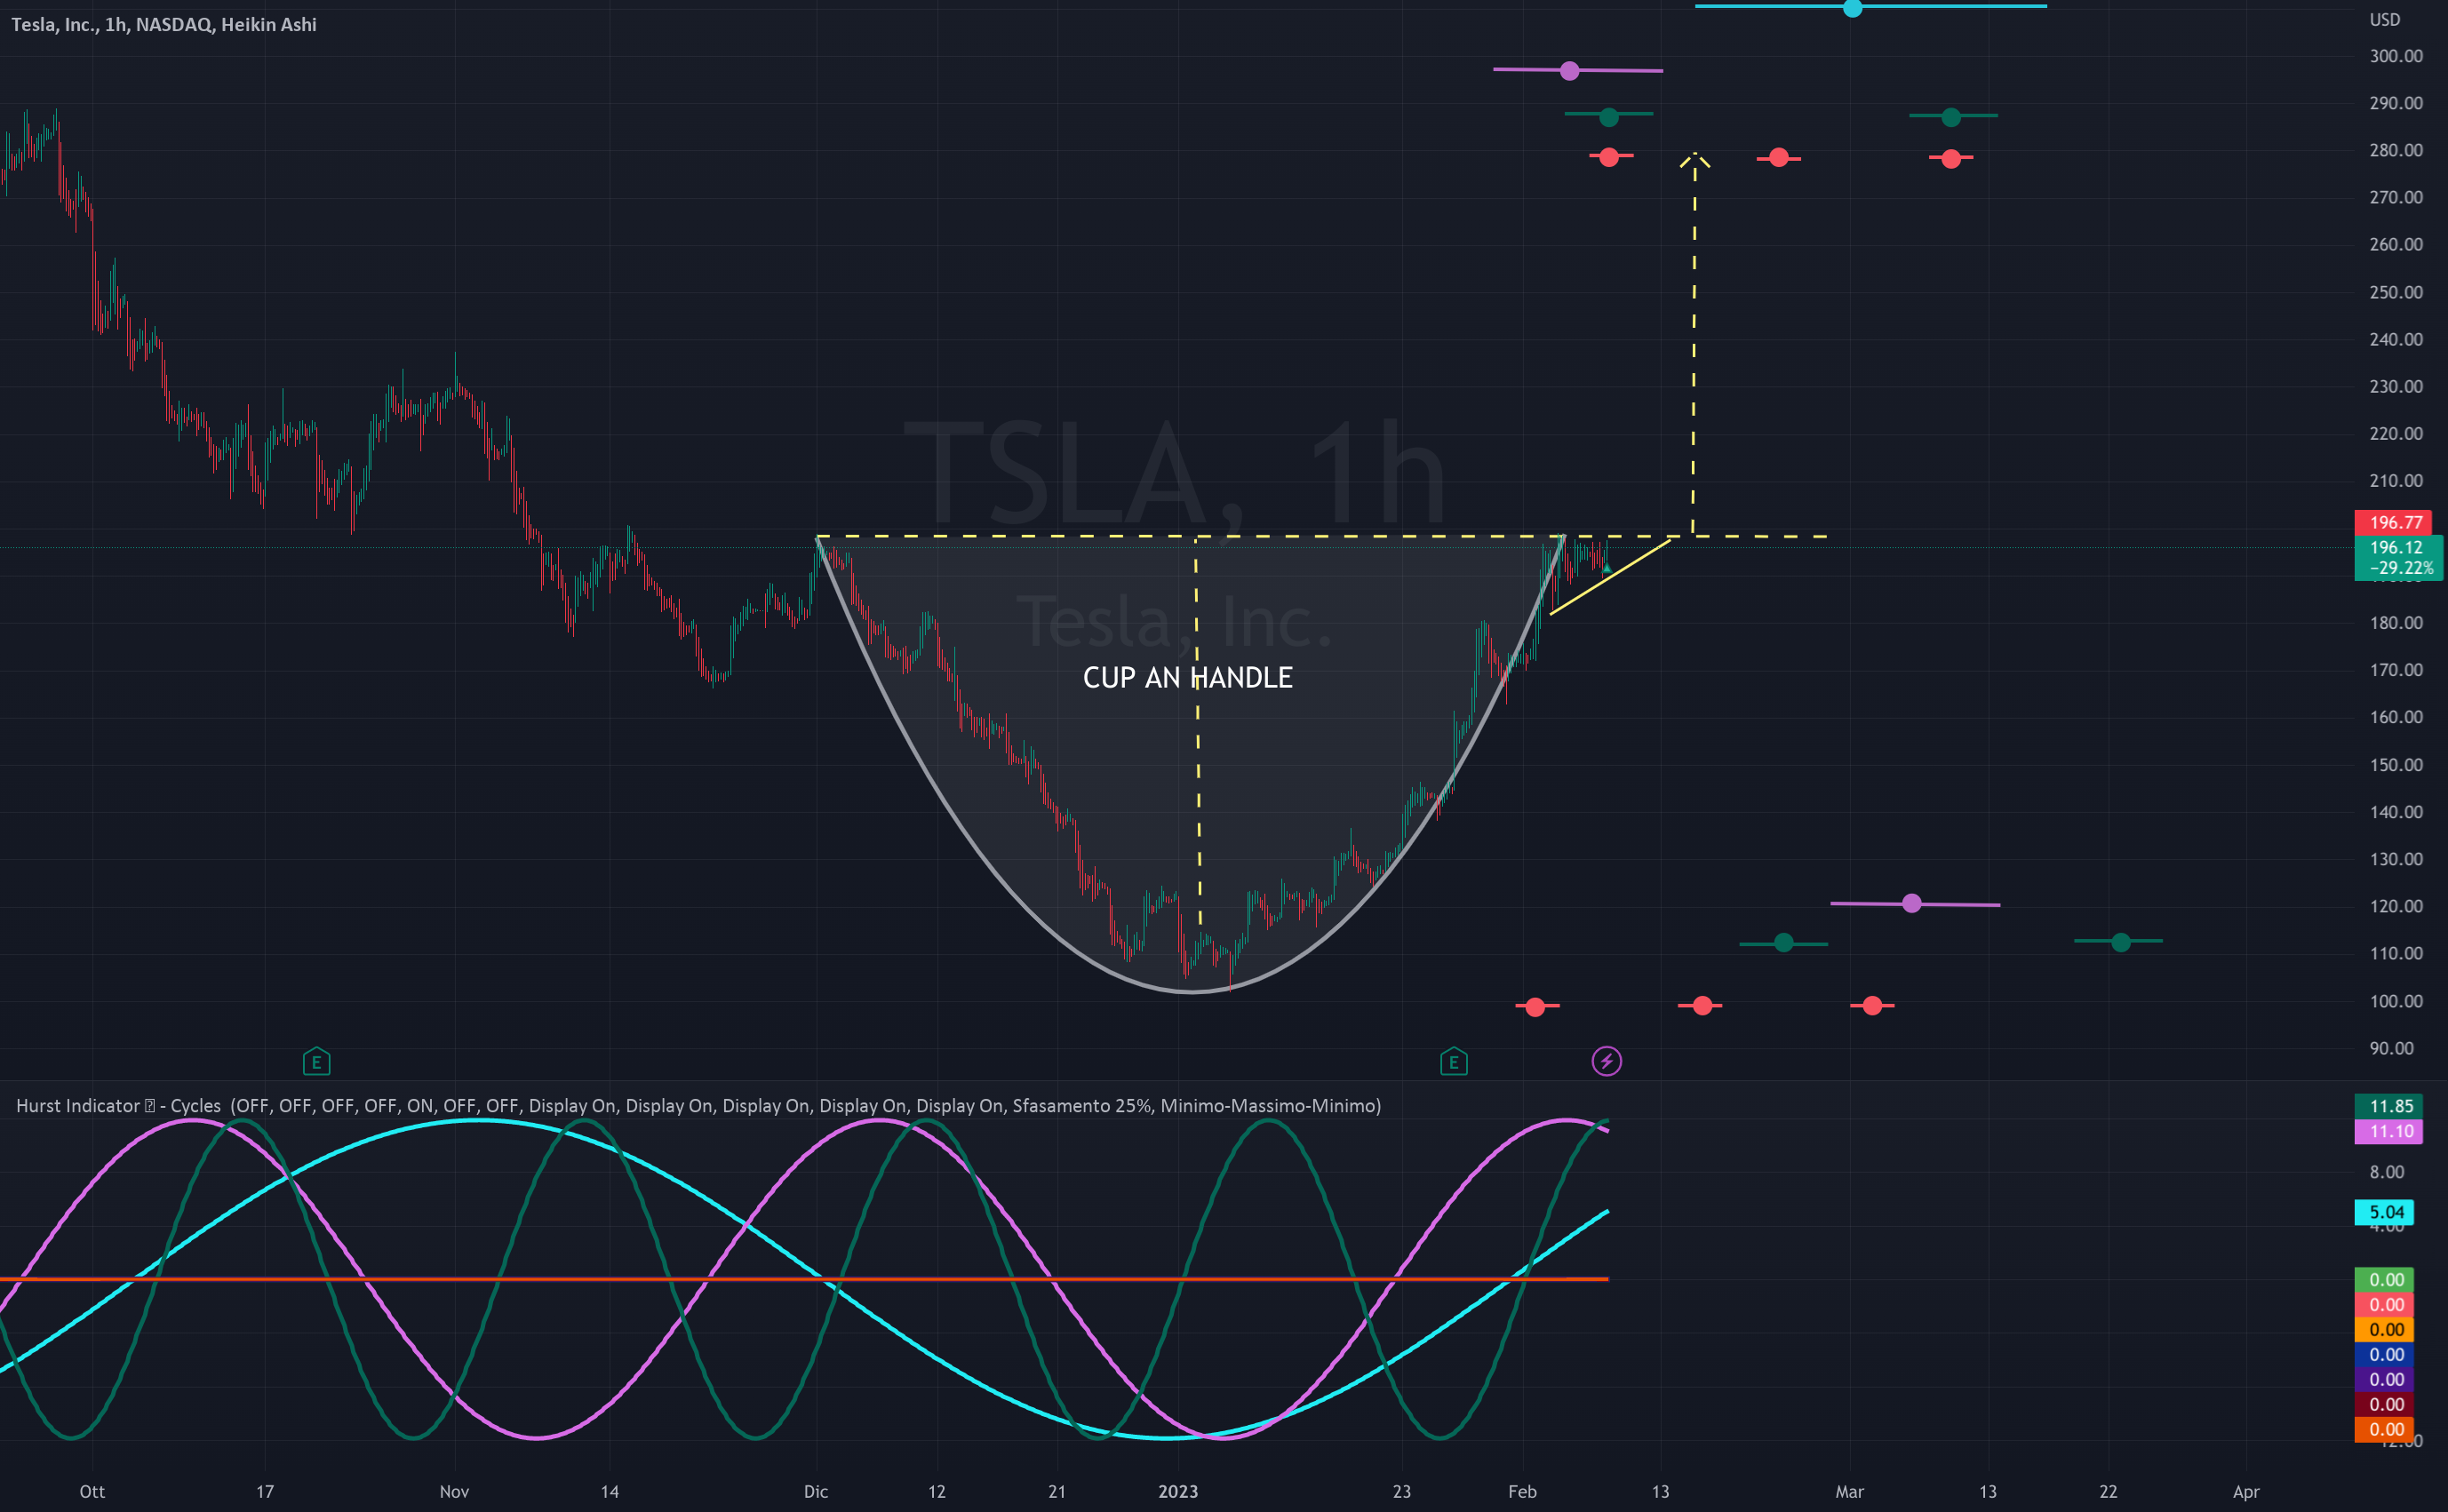The image size is (2448, 1512).
Task: Click the Dic date label
Action: pos(816,1491)
